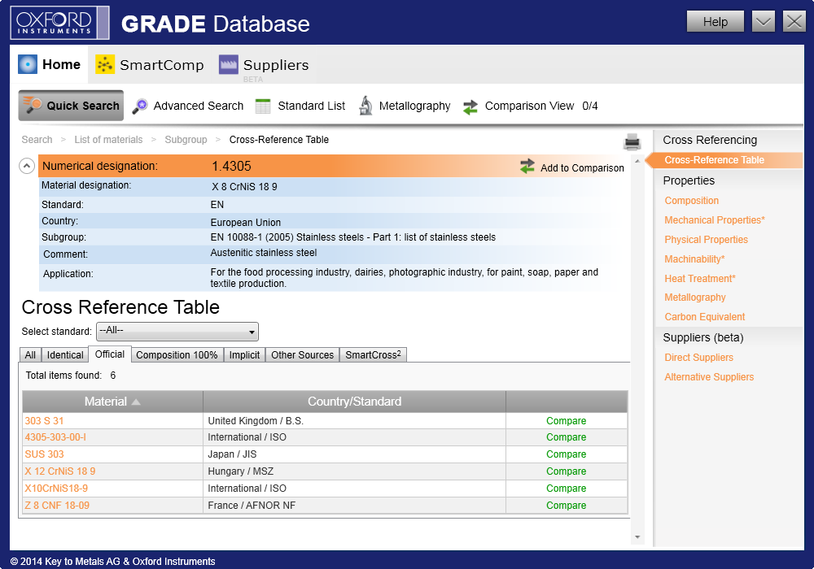814x569 pixels.
Task: Click Compare for 303 S 31
Action: click(566, 421)
